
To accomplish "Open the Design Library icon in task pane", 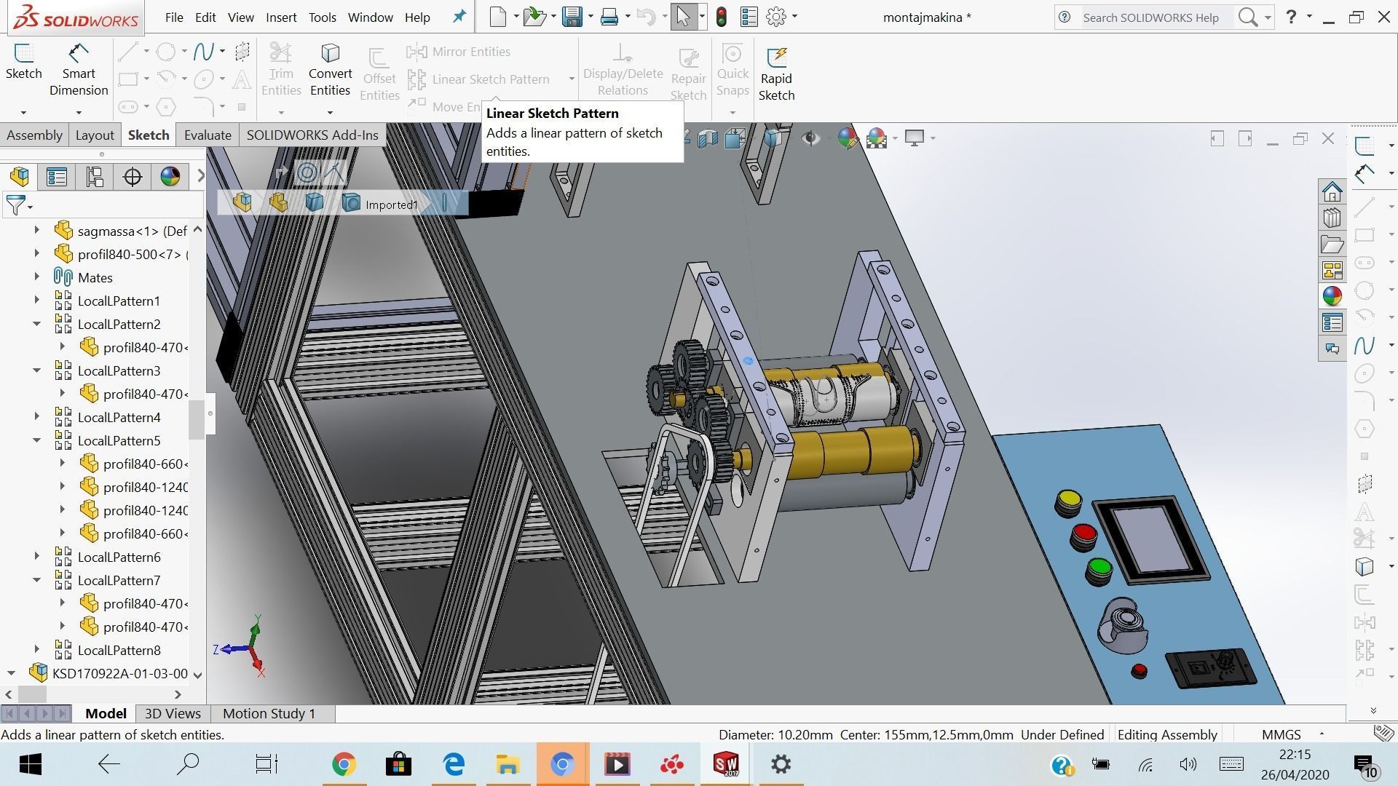I will point(1332,218).
